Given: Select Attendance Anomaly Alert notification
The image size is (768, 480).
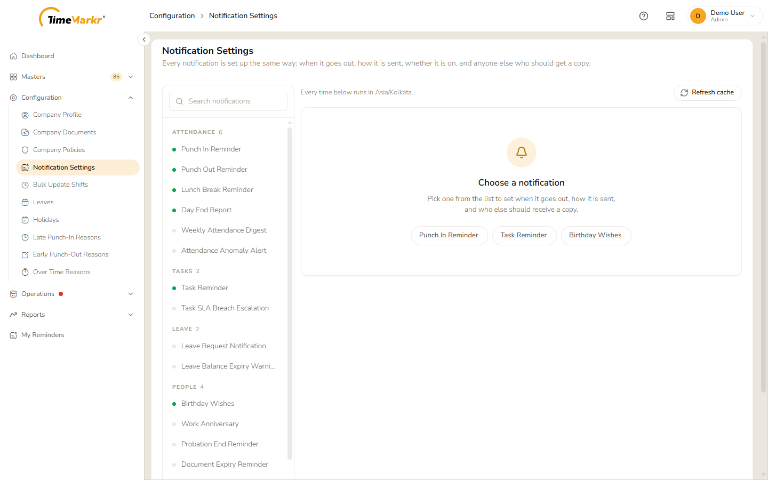Looking at the screenshot, I should point(225,251).
